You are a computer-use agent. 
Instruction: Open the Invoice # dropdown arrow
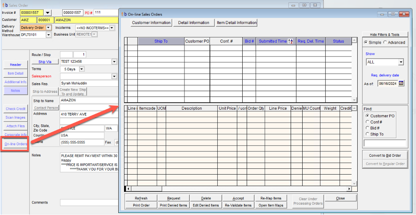click(48, 12)
